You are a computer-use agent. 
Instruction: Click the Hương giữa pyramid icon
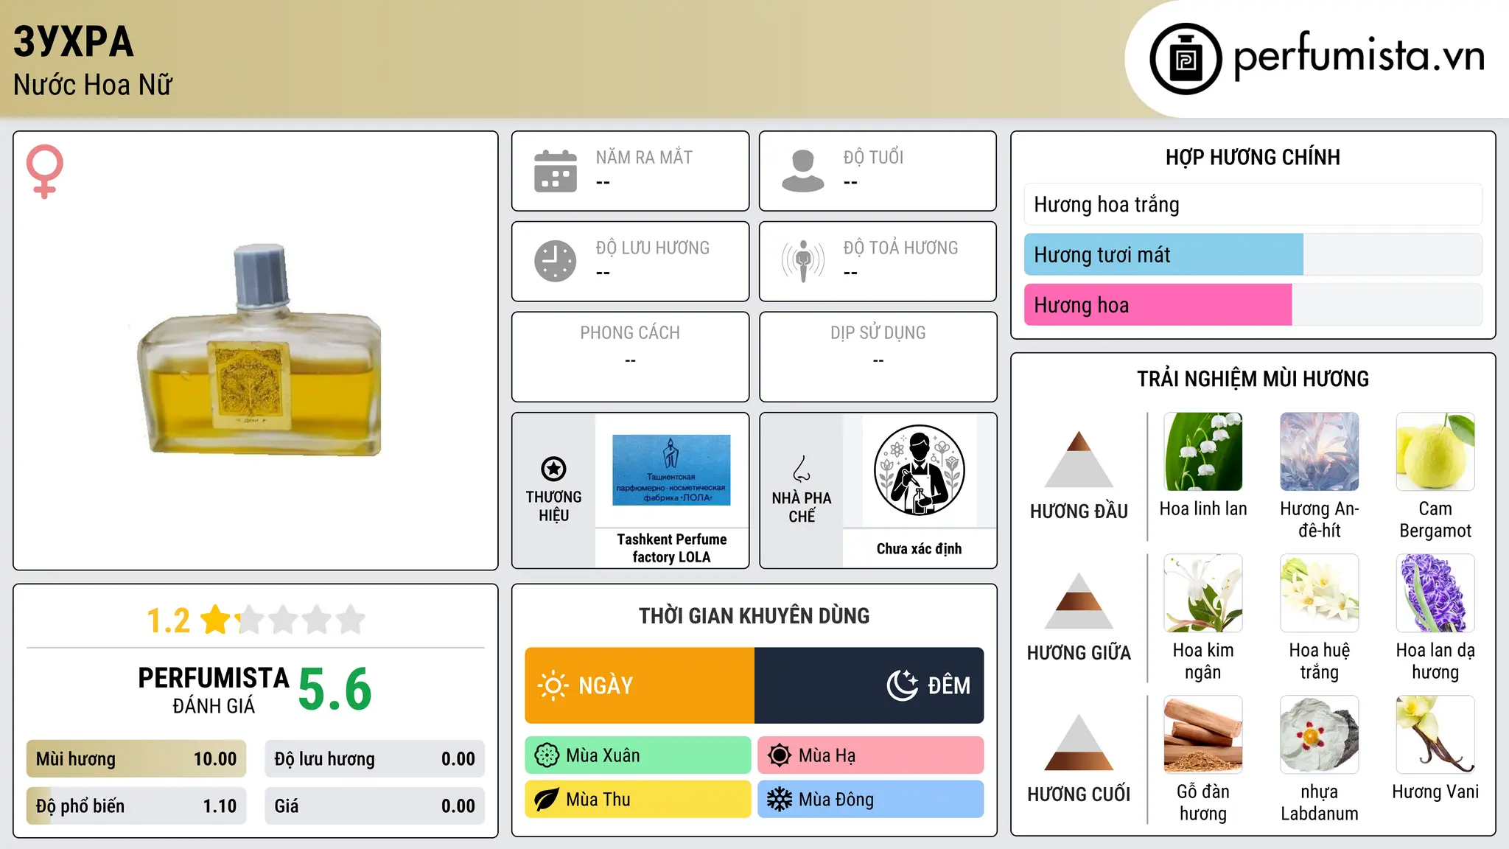coord(1079,601)
